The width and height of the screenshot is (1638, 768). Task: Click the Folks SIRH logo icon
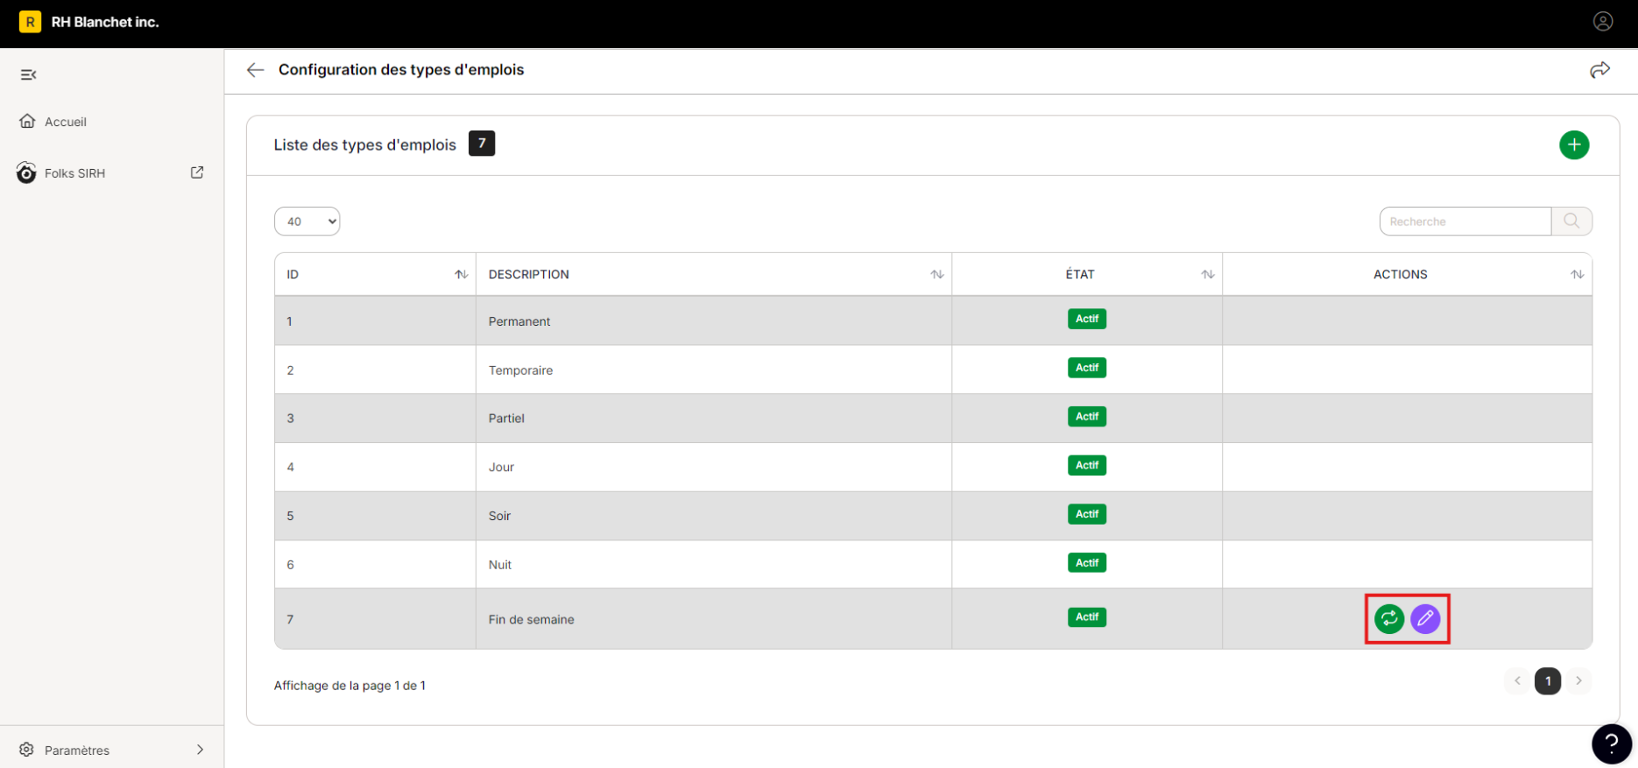click(26, 173)
